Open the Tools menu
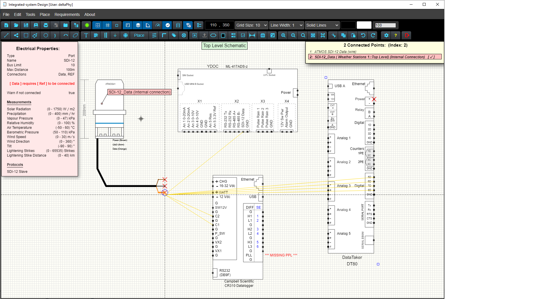 click(30, 14)
